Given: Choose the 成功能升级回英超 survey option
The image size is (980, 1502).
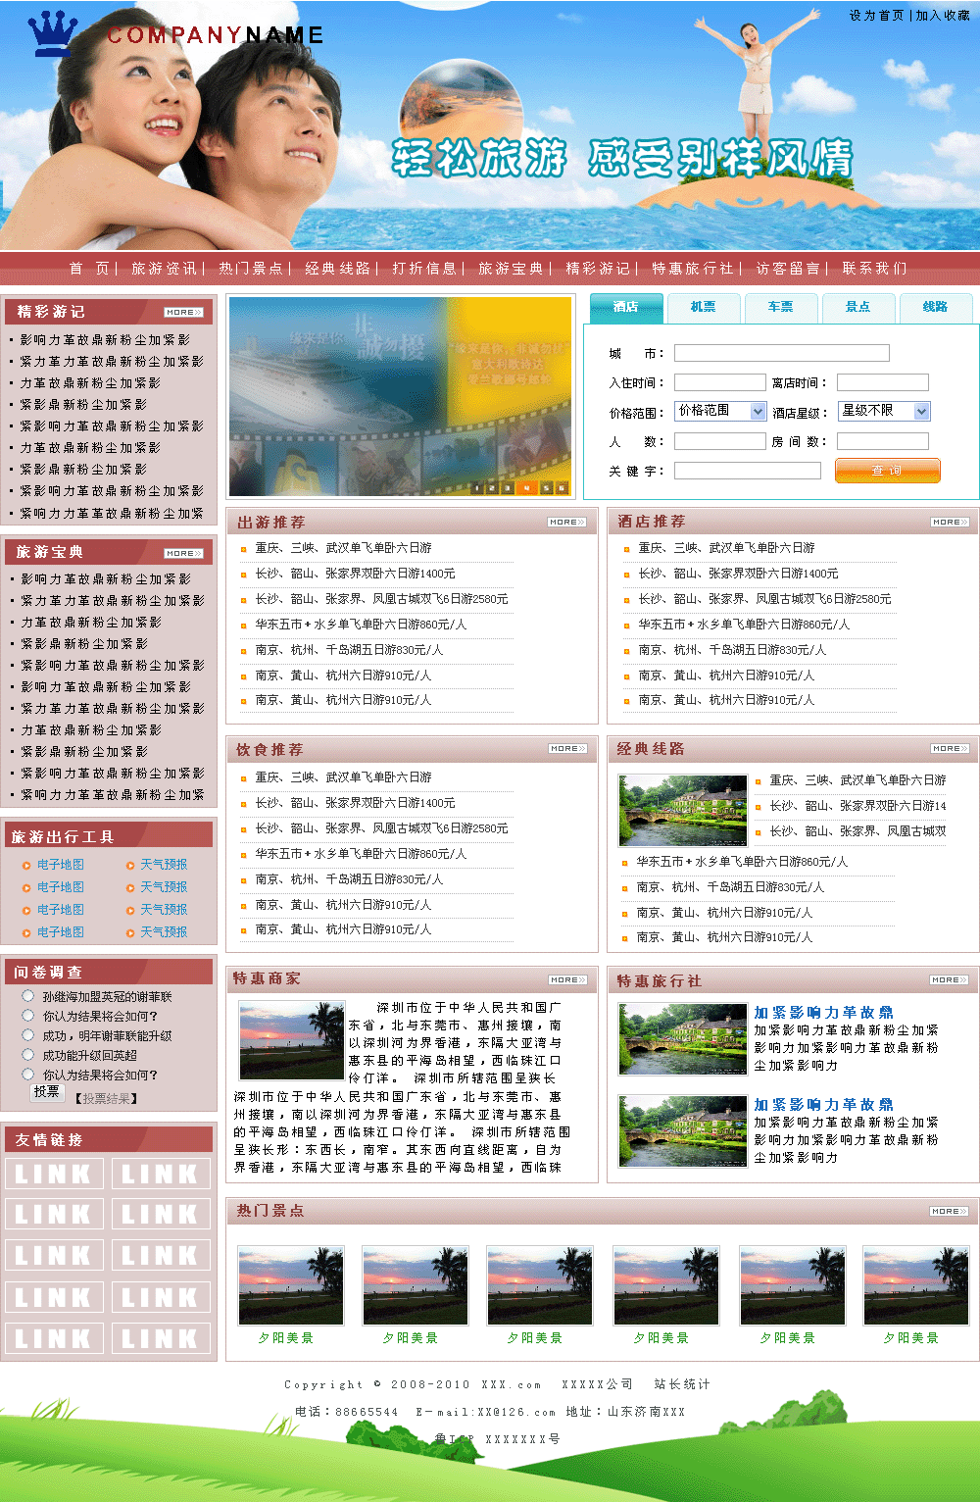Looking at the screenshot, I should tap(28, 1055).
